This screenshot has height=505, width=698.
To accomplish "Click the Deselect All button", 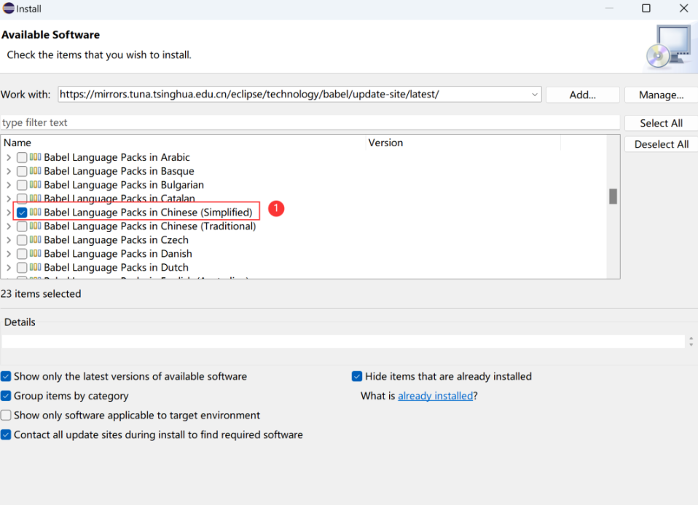I will coord(661,144).
